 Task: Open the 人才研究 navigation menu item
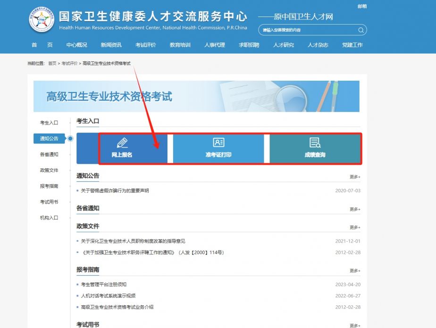[283, 45]
